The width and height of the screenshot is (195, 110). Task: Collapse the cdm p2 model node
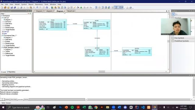coord(2,18)
